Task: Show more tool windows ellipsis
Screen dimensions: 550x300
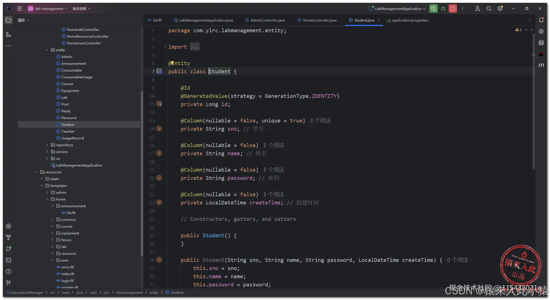Action: (x=9, y=46)
